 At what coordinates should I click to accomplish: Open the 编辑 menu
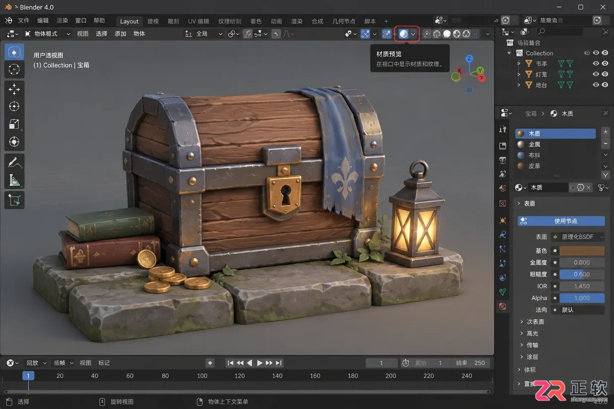43,21
